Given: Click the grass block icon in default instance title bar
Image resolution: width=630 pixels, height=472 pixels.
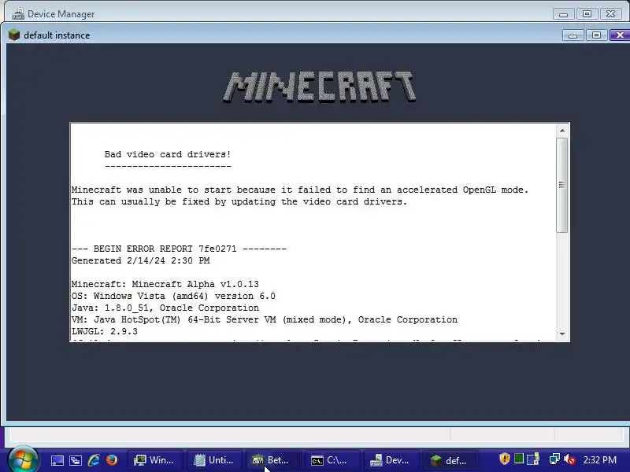Looking at the screenshot, I should coord(14,35).
